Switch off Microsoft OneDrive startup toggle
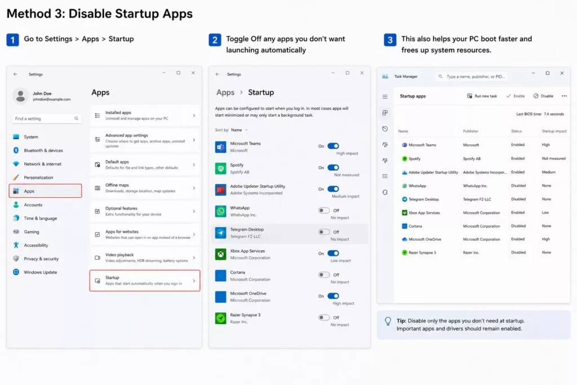The width and height of the screenshot is (577, 385). [333, 296]
